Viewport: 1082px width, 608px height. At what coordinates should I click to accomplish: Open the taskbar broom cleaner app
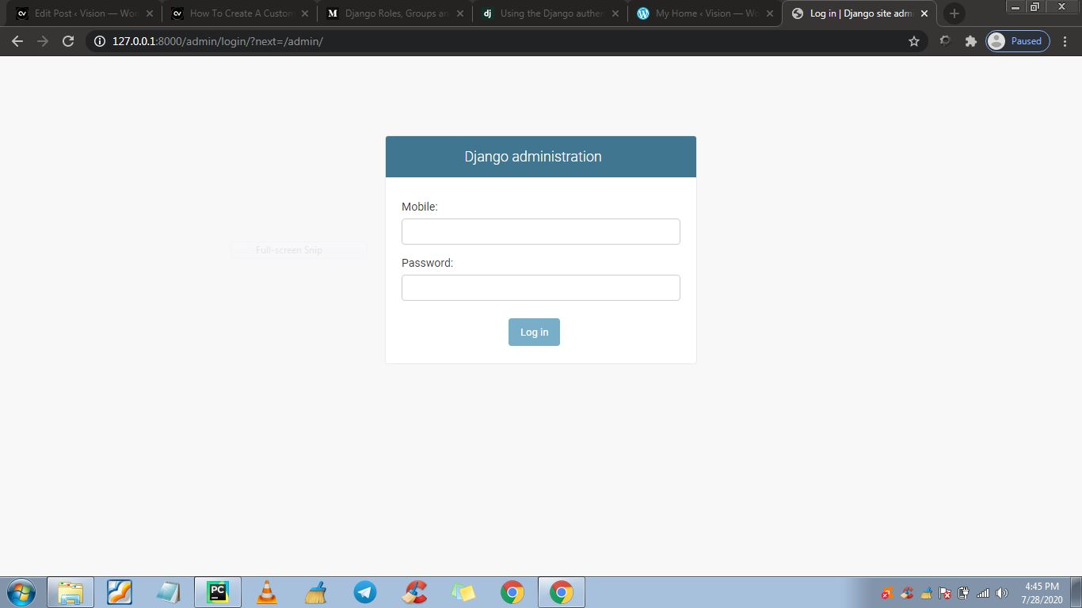316,592
